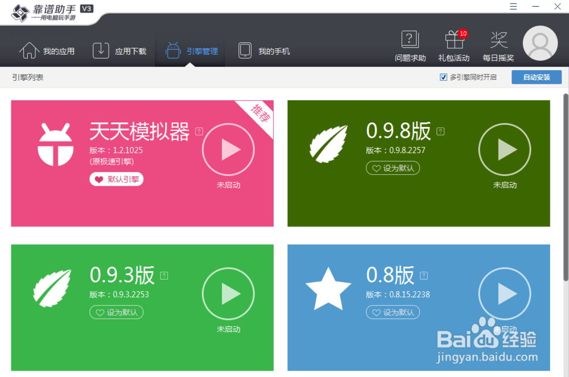Click the (原极速引擎) label
569x377 pixels.
point(112,162)
